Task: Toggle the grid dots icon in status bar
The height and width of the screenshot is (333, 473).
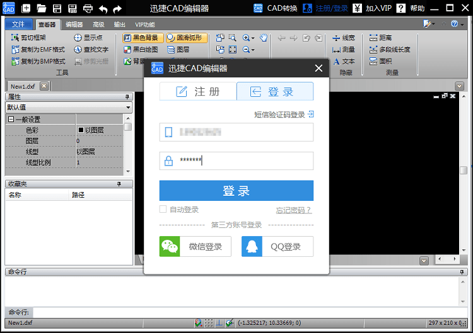Action: coord(209,323)
